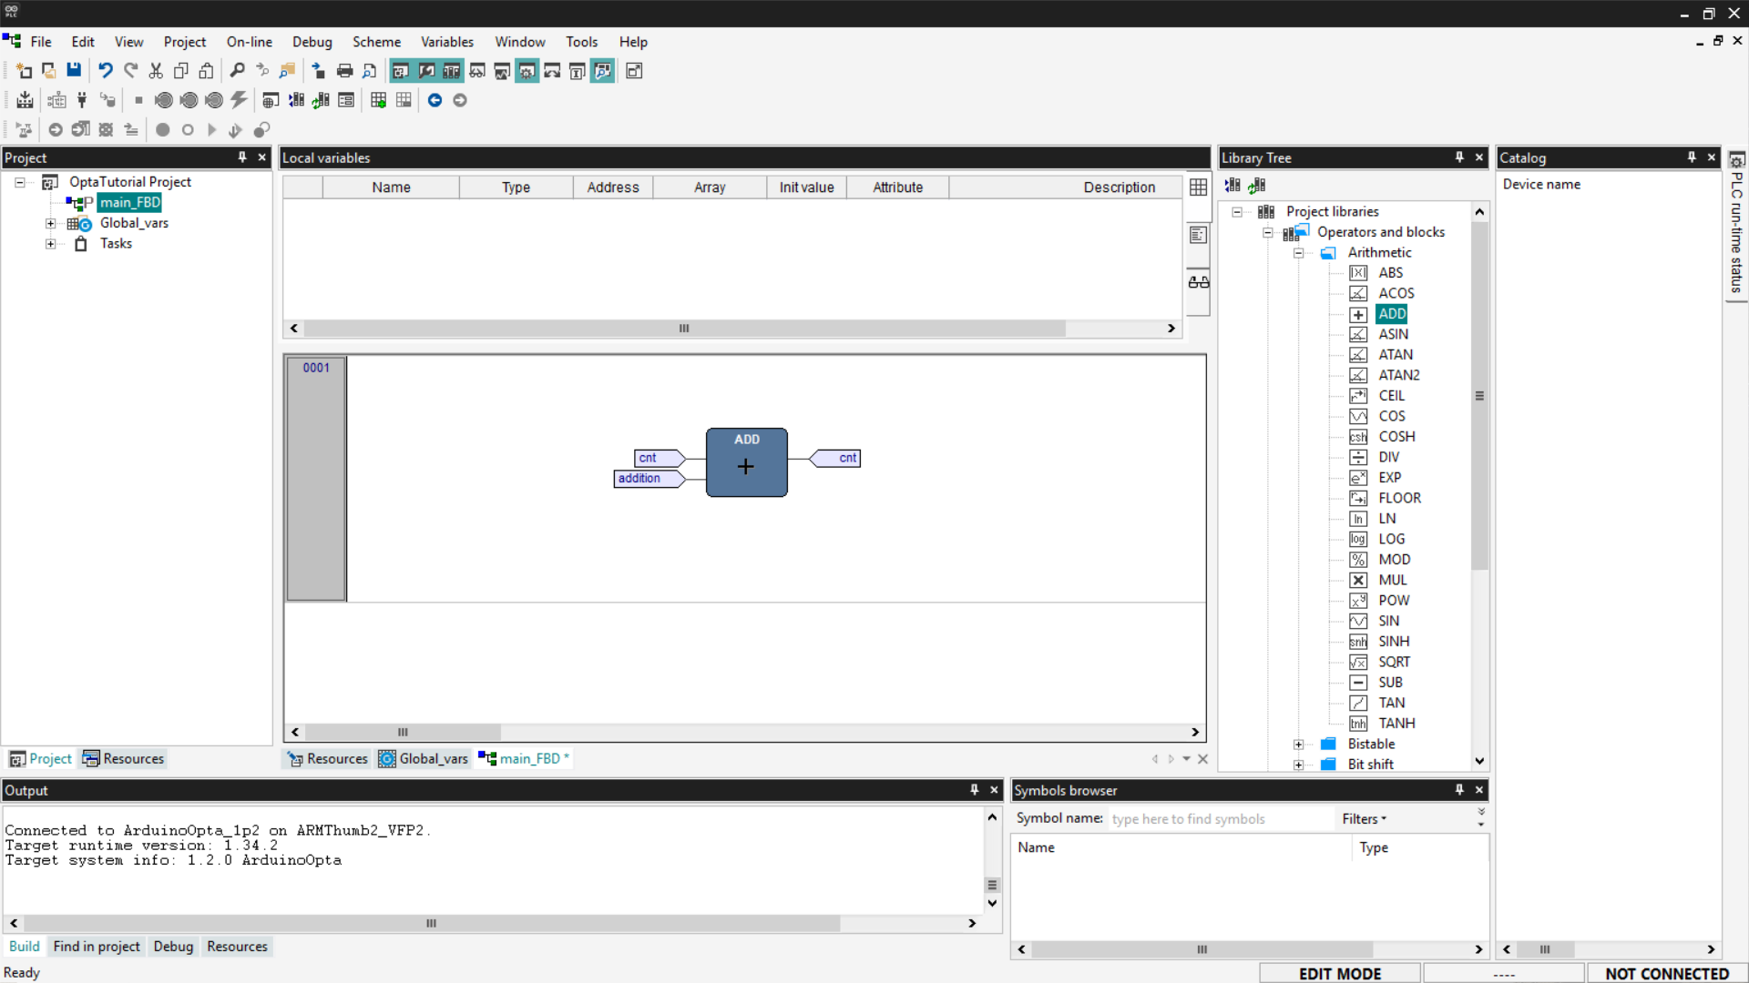Screen dimensions: 1749x983
Task: Click the Find magnifier icon
Action: (237, 71)
